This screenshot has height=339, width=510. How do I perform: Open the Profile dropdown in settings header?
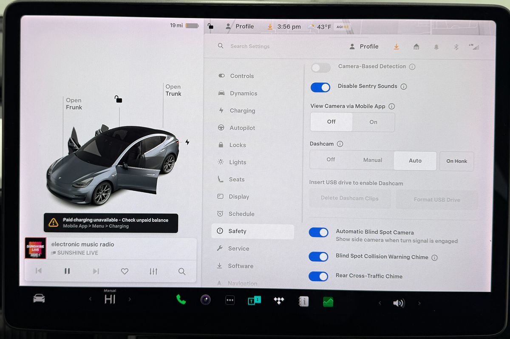tap(364, 46)
